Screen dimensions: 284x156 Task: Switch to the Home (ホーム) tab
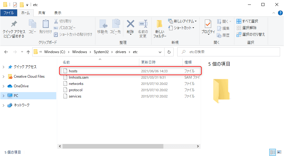[25, 13]
